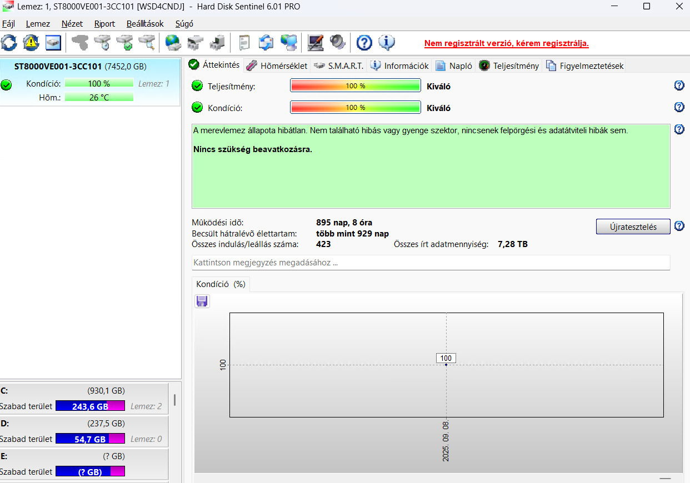Click the 54,7 GB free space bar
The width and height of the screenshot is (690, 483).
(x=90, y=439)
